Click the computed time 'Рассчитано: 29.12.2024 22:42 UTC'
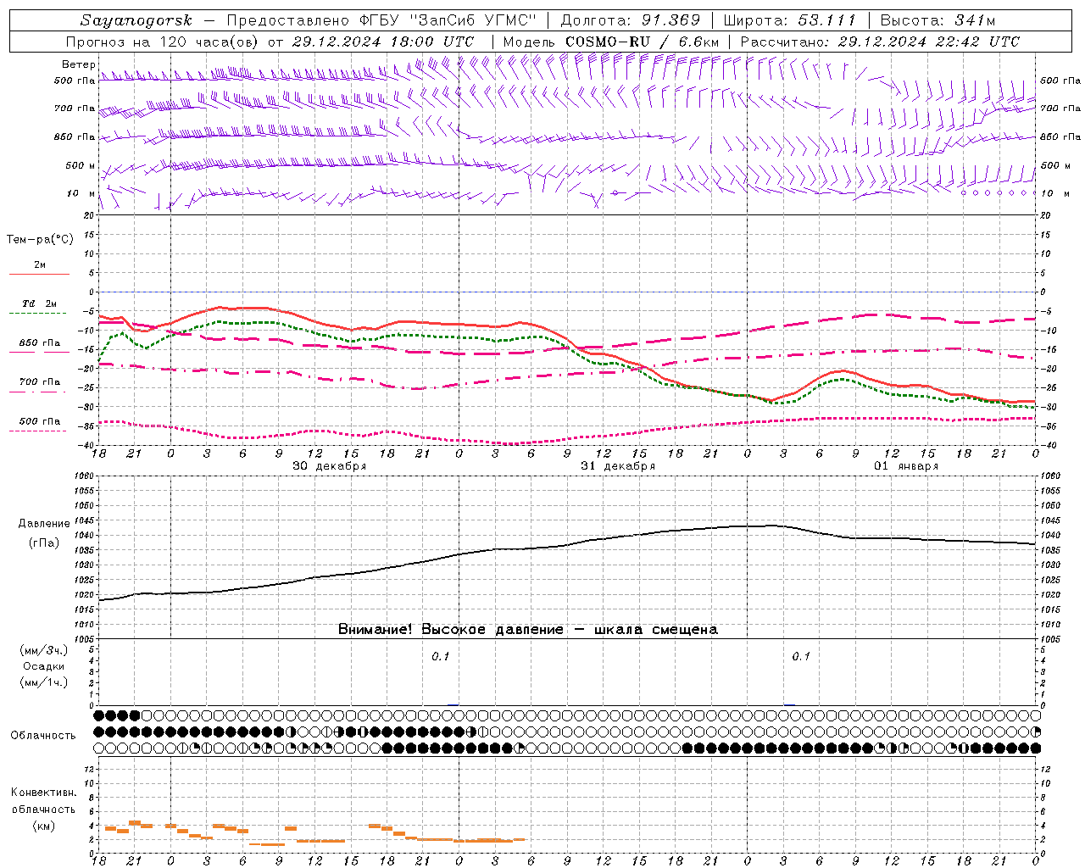 pos(880,42)
